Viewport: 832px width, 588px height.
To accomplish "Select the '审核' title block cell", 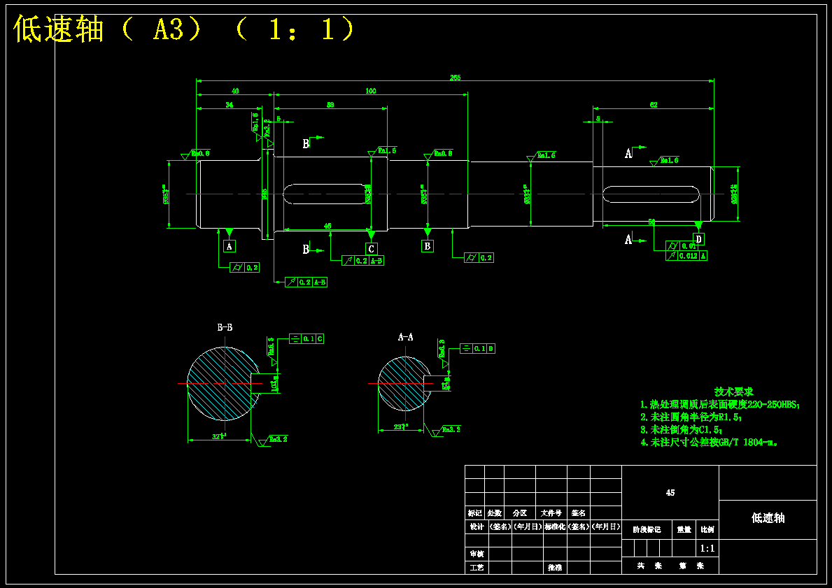I will (x=477, y=554).
